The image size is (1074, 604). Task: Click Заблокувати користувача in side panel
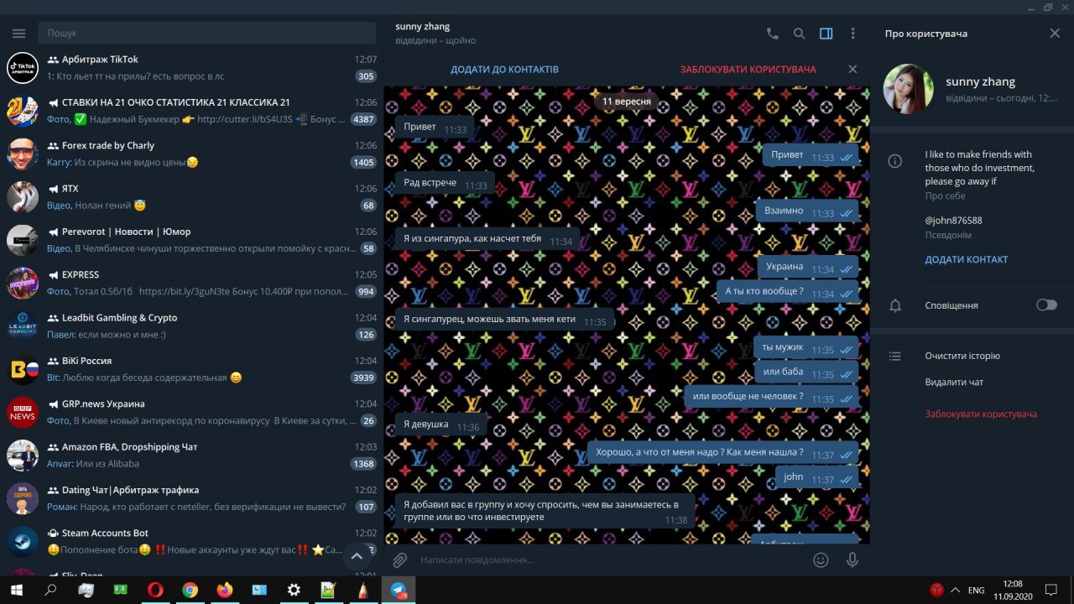pyautogui.click(x=981, y=414)
